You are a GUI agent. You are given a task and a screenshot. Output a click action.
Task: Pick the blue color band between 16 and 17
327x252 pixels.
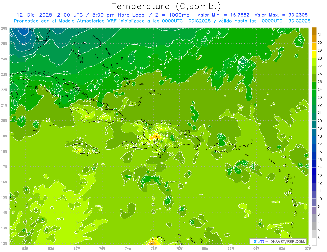pos(314,148)
